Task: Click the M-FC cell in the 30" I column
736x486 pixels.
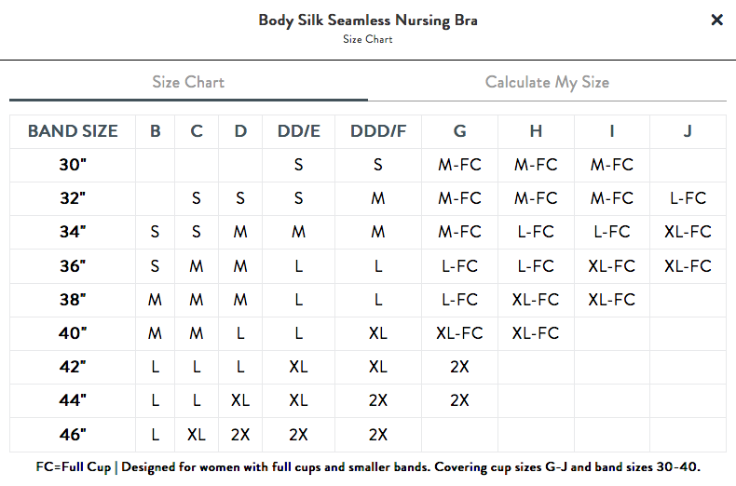Action: coord(611,165)
